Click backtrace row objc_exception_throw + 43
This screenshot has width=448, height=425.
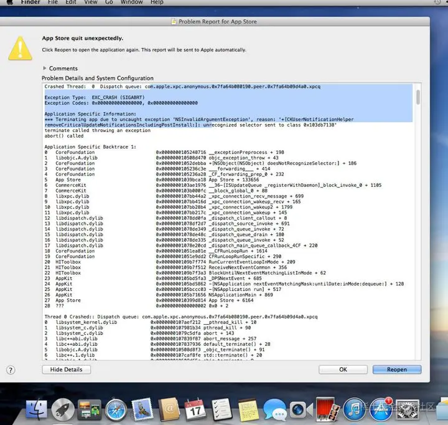[161, 158]
